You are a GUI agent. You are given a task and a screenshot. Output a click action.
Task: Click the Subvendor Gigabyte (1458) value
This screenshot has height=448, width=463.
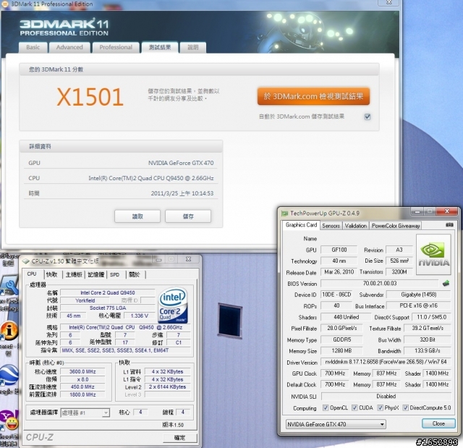pyautogui.click(x=419, y=295)
